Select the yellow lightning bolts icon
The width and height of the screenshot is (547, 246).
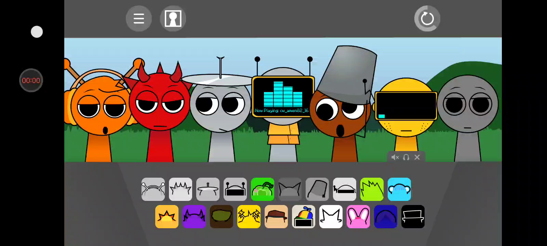coord(249,217)
